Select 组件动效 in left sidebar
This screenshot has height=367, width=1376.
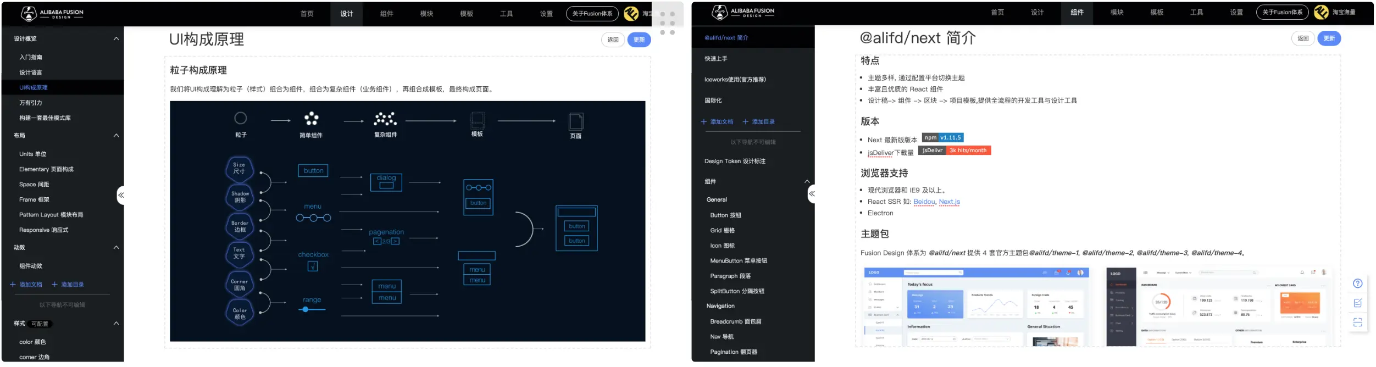[31, 266]
